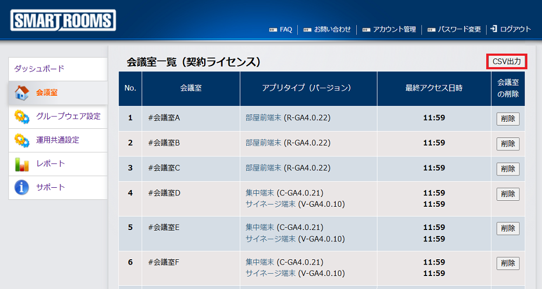Click the blue info icon beside サポート
Screen dimensions: 542x289
point(22,188)
